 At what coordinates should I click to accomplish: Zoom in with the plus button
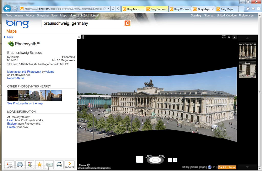175,160
